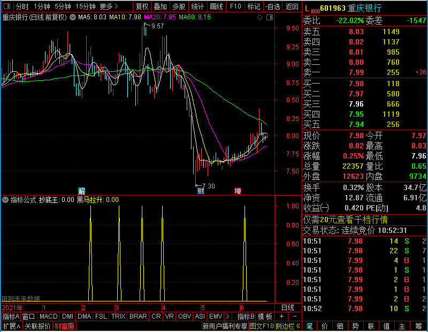Open the 重庆银行 chart dropdown circle icon
The image size is (428, 332).
click(x=73, y=17)
